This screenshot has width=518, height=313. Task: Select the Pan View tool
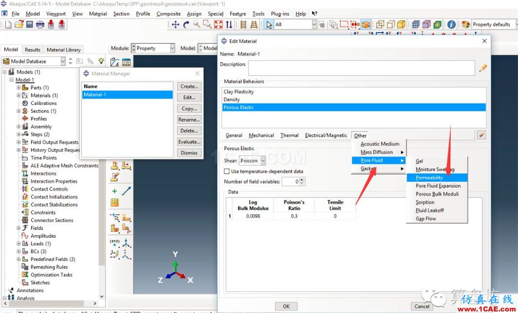176,24
